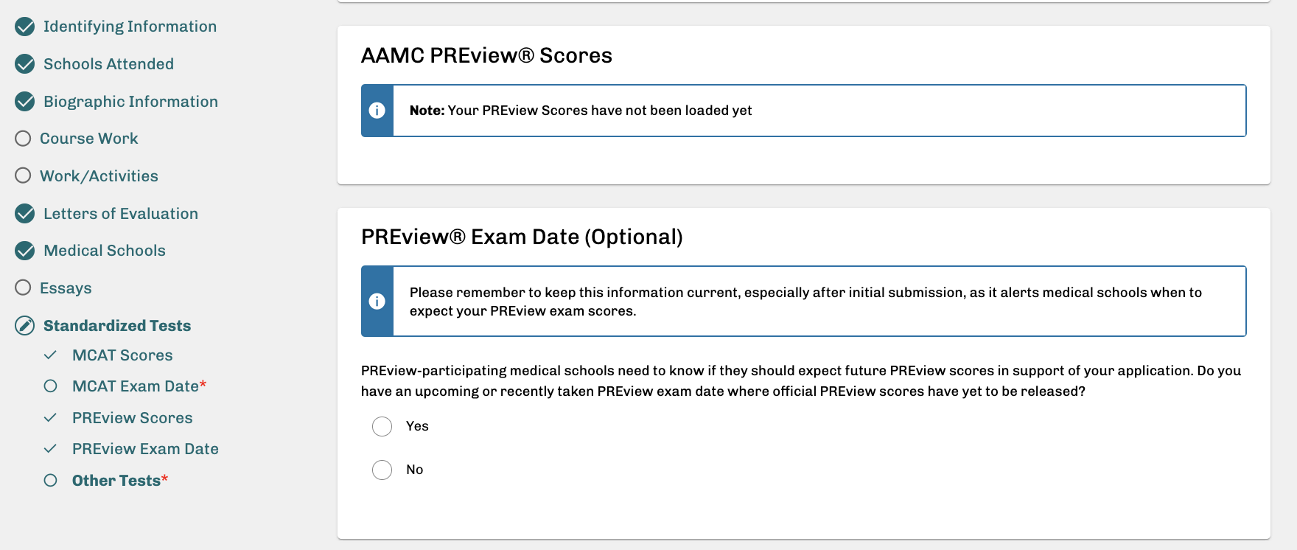Click the PREview Scores subsection checkmark

pyautogui.click(x=50, y=417)
